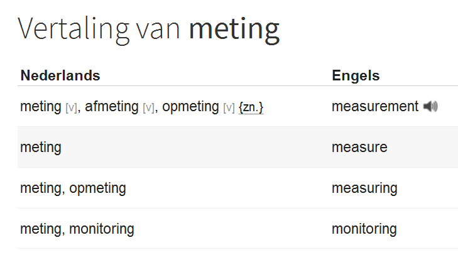Click the Nederlands column header

[60, 76]
